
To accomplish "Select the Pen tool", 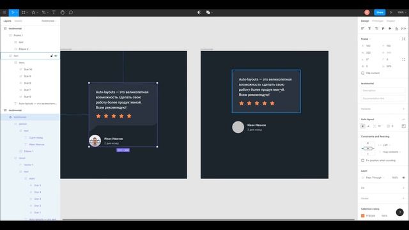I will [44, 12].
